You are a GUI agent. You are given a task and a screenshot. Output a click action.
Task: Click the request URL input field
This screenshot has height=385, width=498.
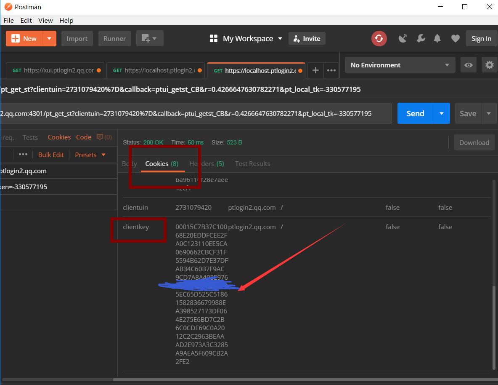point(196,114)
